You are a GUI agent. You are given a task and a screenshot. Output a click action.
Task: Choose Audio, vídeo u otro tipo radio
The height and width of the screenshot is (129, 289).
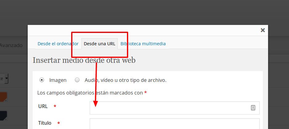(77, 80)
